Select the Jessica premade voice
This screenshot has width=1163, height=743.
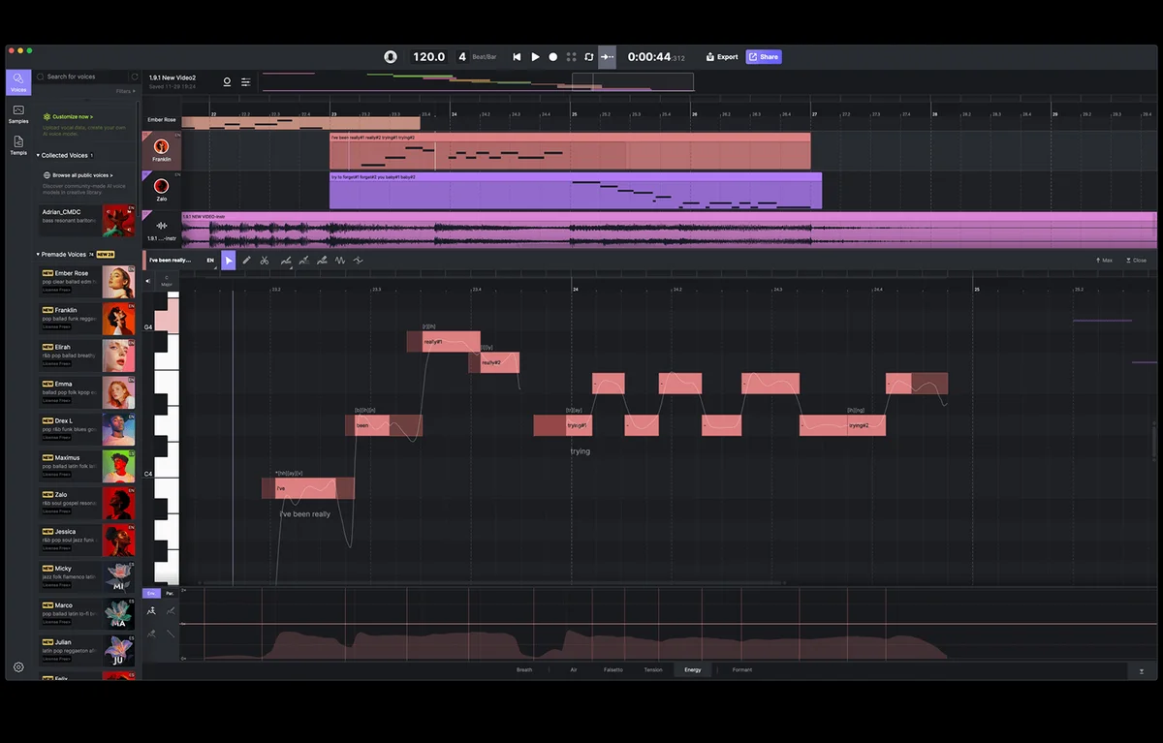tap(87, 540)
